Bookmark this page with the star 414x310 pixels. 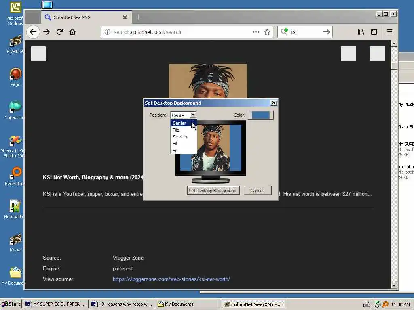(x=267, y=32)
